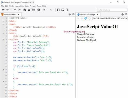This screenshot has width=128, height=98.
Task: Click "Tutorial Gateway" output text in preview
Action: click(86, 34)
